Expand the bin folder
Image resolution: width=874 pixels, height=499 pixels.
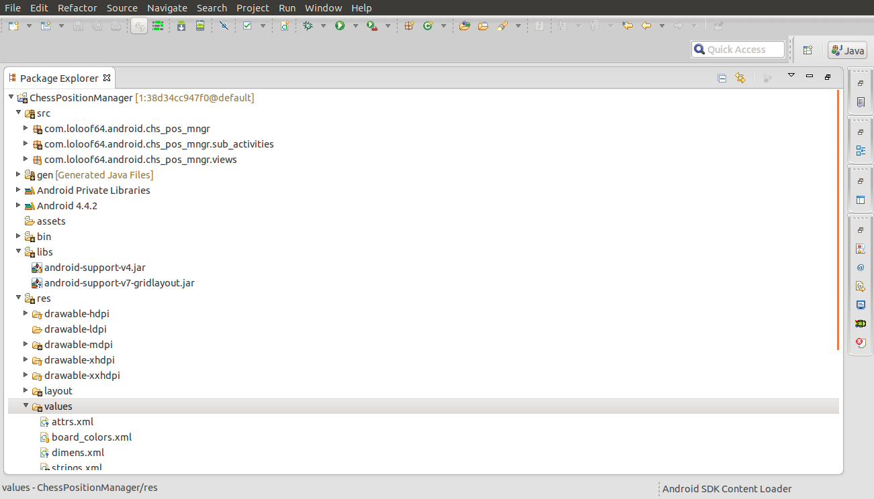point(19,236)
